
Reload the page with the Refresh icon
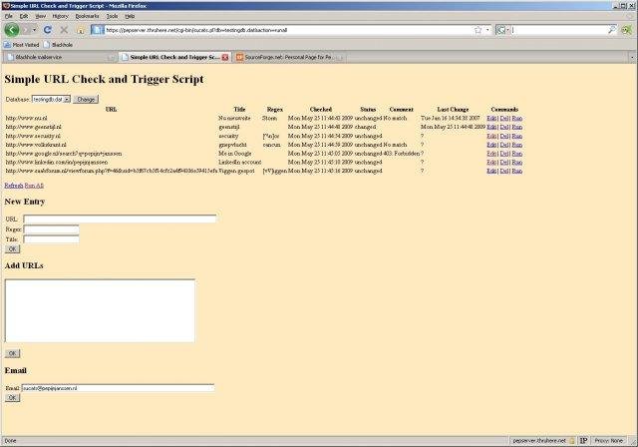(x=48, y=30)
